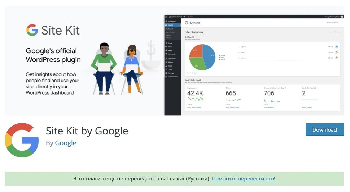The width and height of the screenshot is (350, 192).
Task: Follow the Помогите перевести его! link
Action: click(x=243, y=179)
